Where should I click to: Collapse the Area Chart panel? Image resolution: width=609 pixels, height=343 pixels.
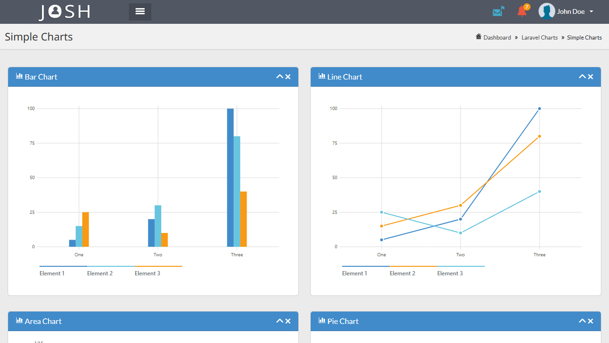(280, 321)
